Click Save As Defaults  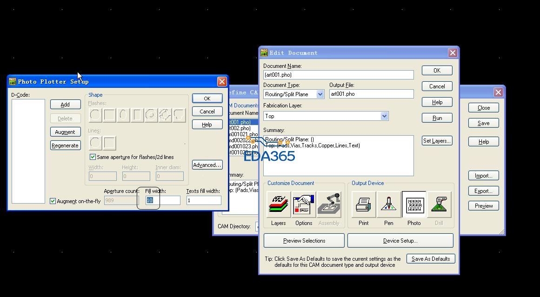431,259
